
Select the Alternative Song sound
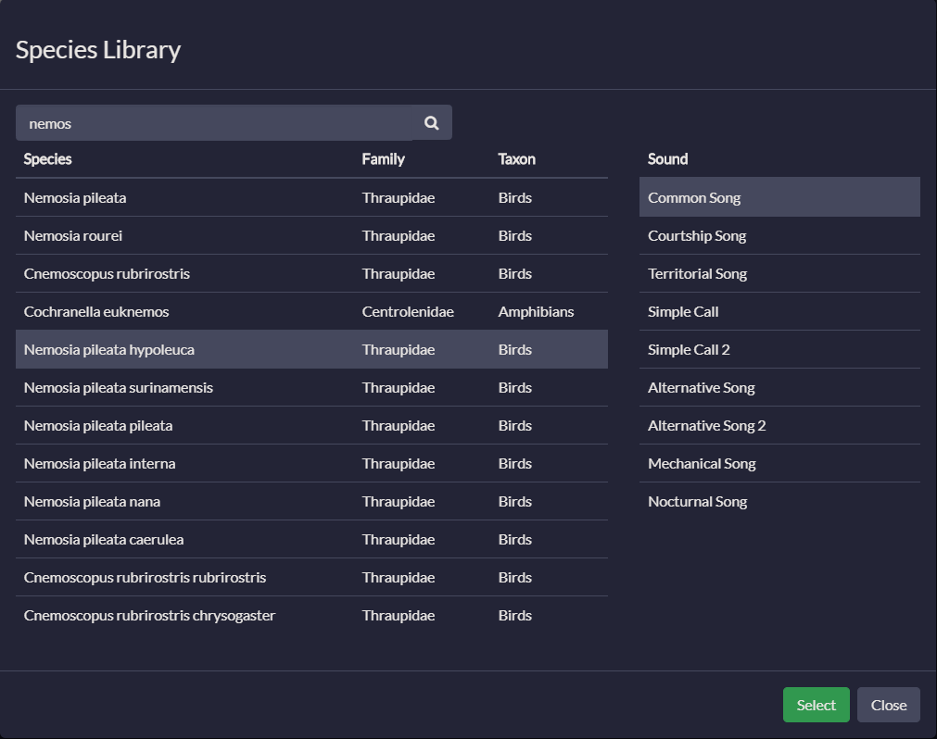click(x=779, y=387)
